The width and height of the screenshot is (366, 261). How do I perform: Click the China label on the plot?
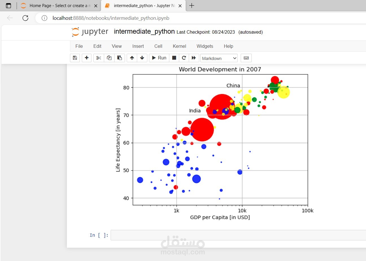click(x=233, y=86)
